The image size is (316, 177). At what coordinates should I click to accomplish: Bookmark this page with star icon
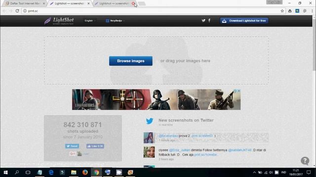coord(282,11)
